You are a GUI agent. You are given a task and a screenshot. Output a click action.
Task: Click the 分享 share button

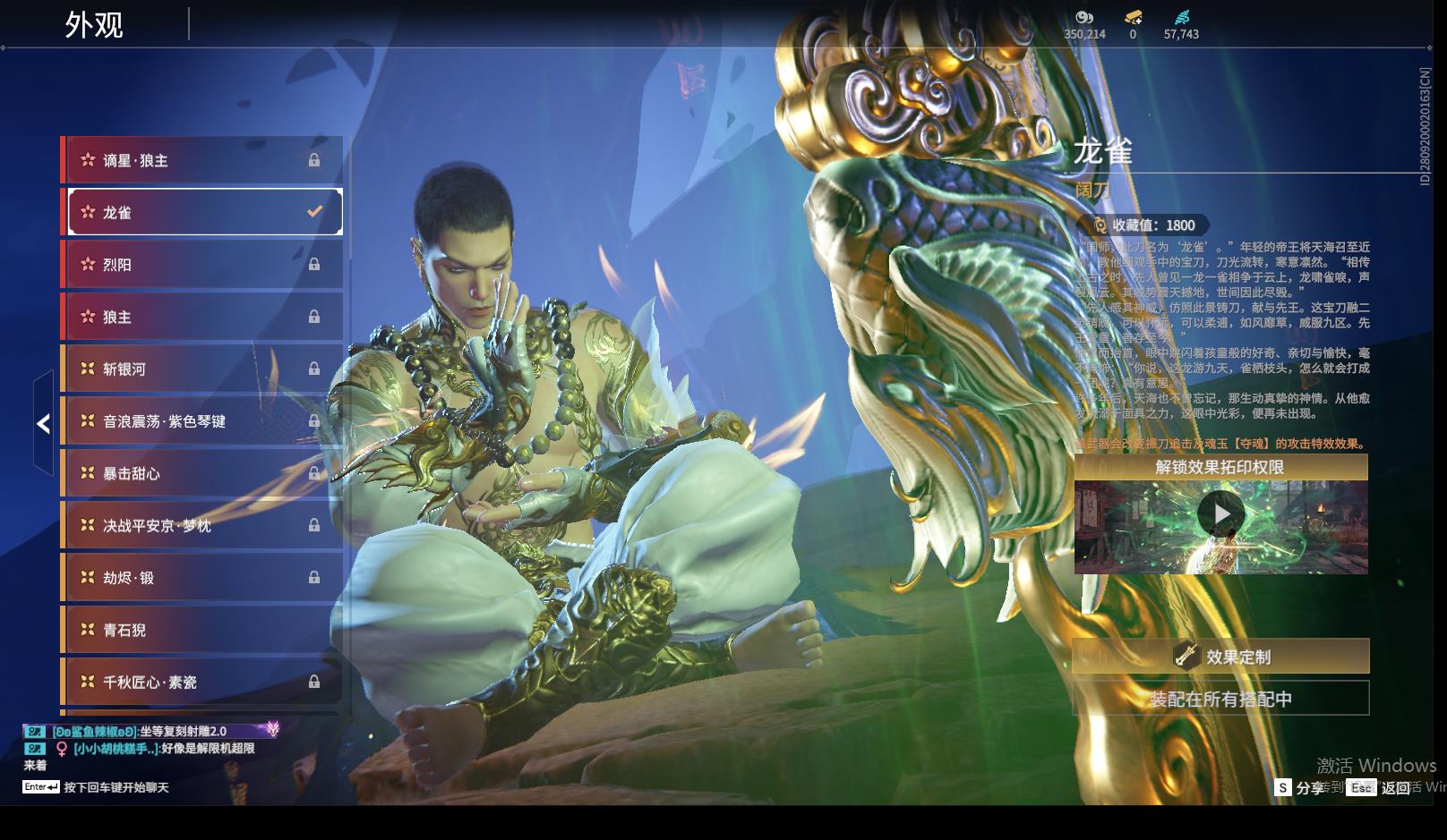pos(1300,787)
